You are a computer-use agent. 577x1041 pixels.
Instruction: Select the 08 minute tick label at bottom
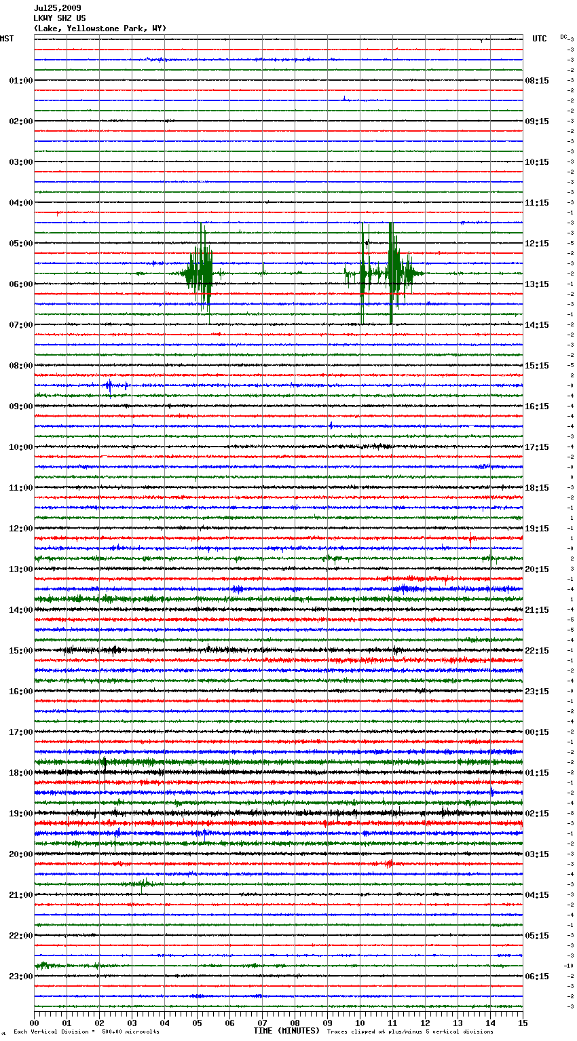[x=295, y=1023]
